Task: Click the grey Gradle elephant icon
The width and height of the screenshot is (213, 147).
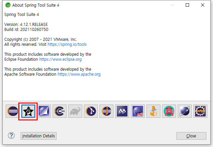Action: (x=75, y=111)
